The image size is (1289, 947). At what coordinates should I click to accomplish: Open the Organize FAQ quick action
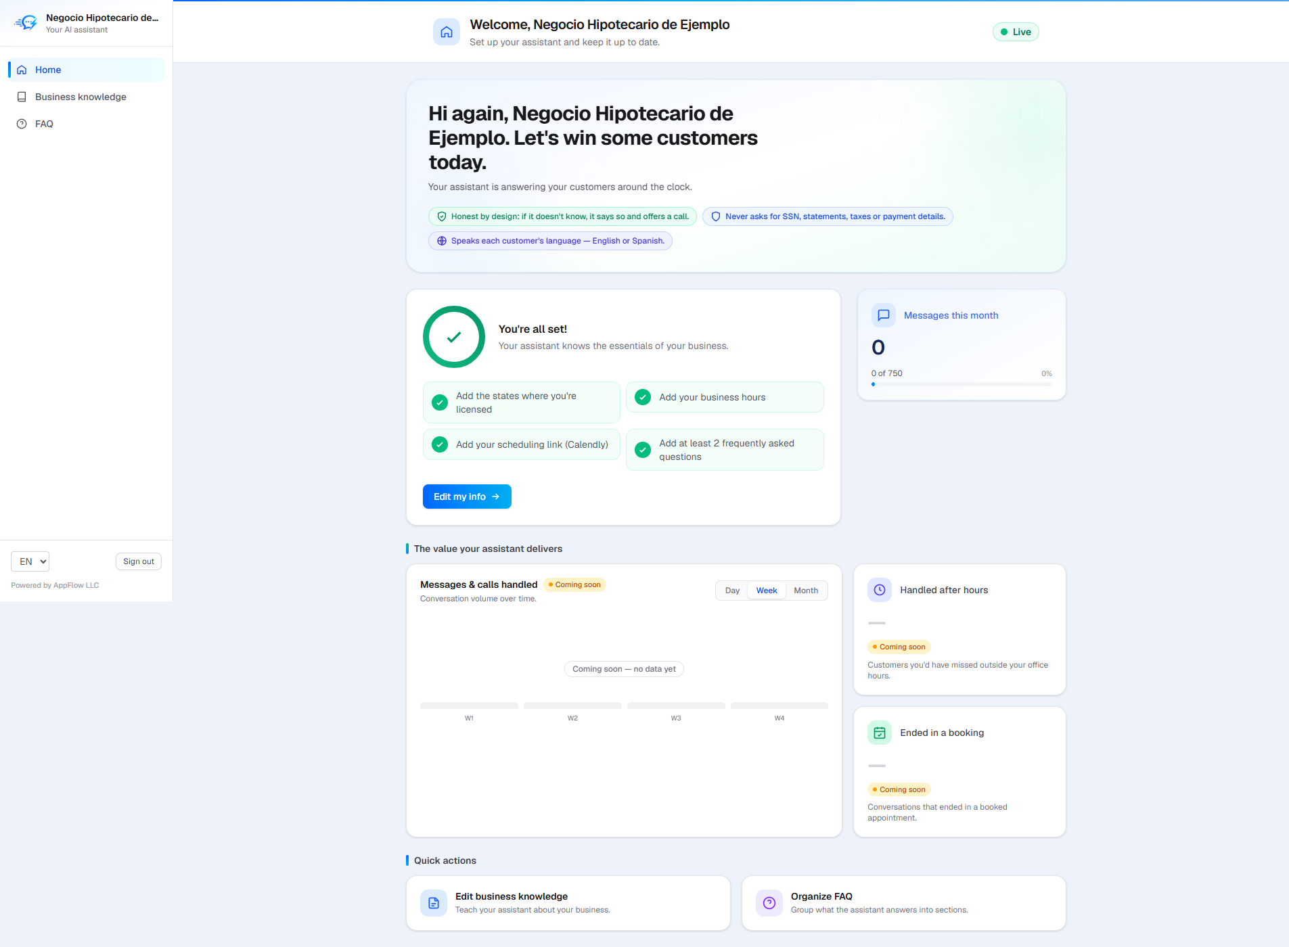click(x=904, y=903)
